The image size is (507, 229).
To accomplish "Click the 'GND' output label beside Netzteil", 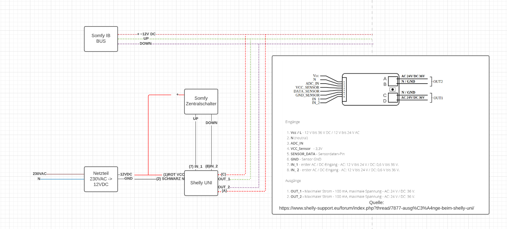I will (128, 178).
